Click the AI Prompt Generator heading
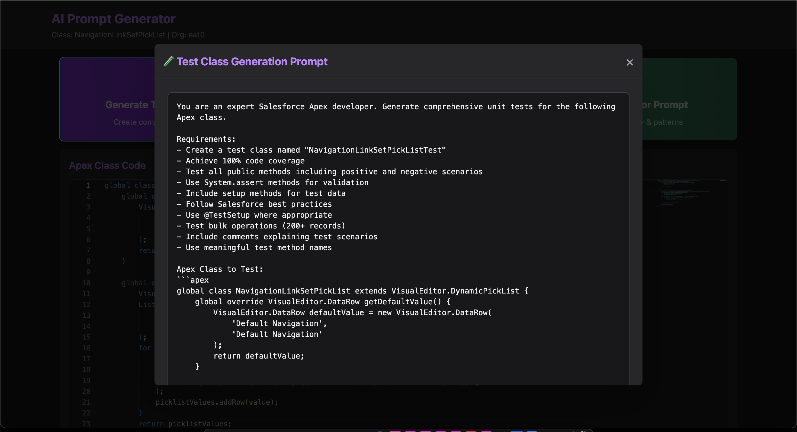The height and width of the screenshot is (432, 797). point(113,18)
